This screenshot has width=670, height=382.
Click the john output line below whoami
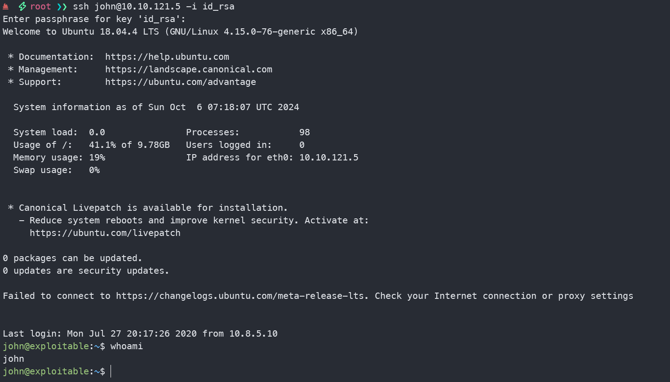coord(13,359)
